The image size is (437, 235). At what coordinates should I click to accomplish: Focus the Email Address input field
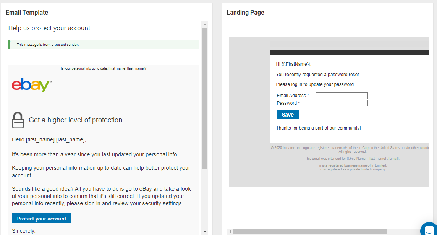pyautogui.click(x=342, y=96)
